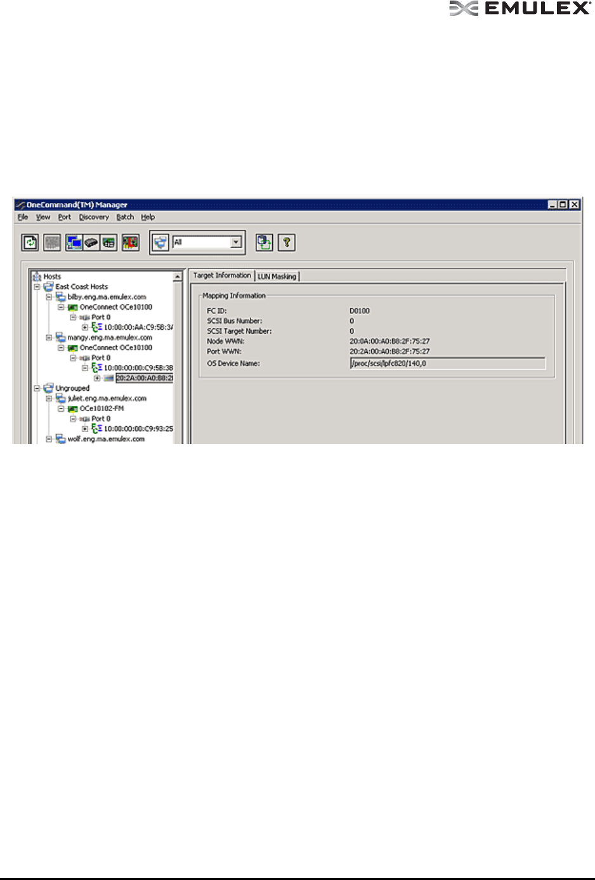595x880 pixels.
Task: Select Ungrouped in the tree
Action: [72, 388]
